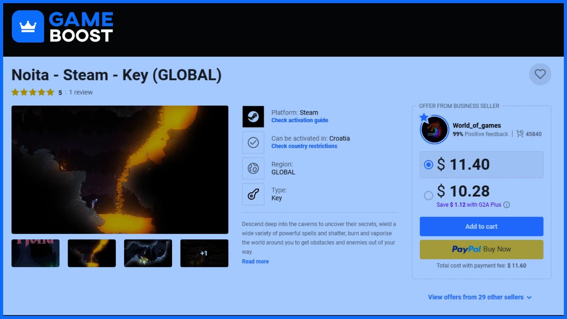Screen dimensions: 567x319
Task: Click the five-star rating
Action: point(33,93)
